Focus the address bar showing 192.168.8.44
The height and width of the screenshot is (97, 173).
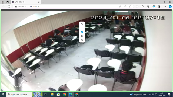[x=35, y=6]
